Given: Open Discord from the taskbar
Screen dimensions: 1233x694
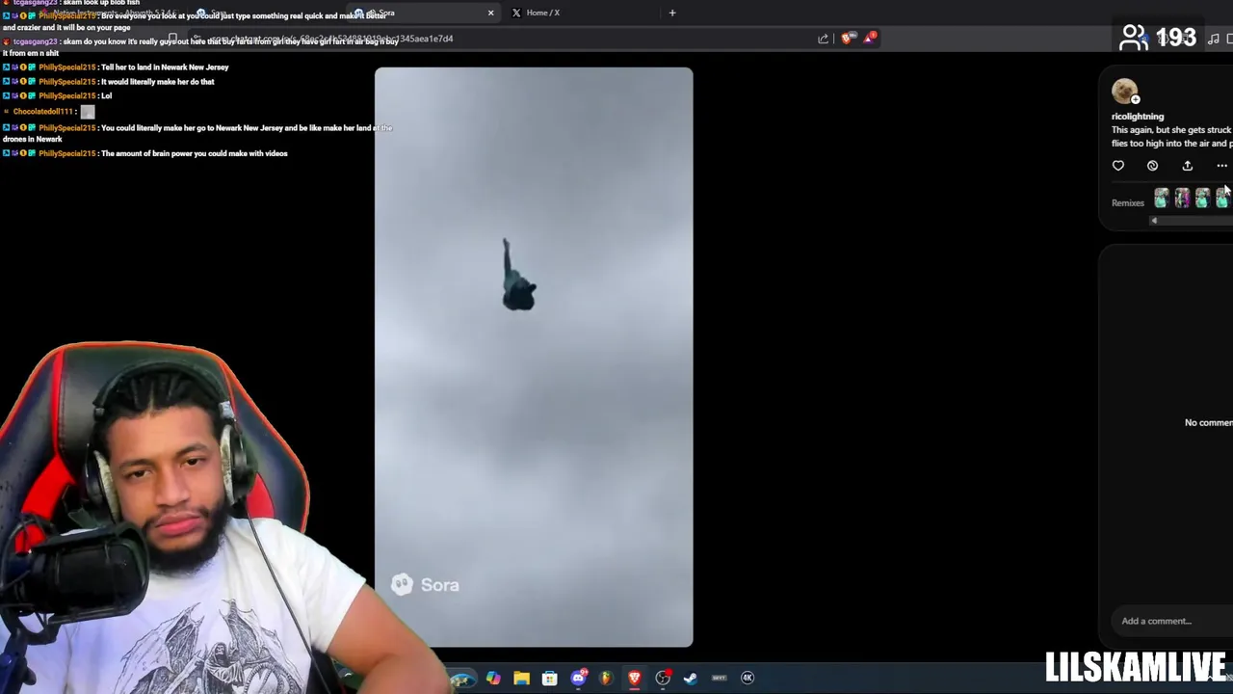Looking at the screenshot, I should tap(579, 678).
